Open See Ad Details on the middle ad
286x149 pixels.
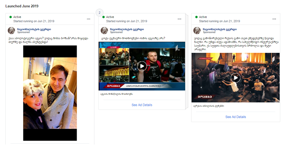142,105
